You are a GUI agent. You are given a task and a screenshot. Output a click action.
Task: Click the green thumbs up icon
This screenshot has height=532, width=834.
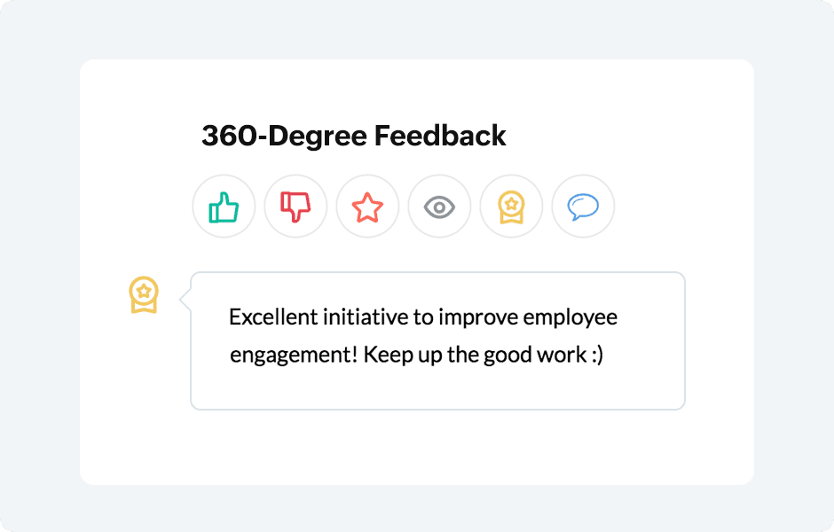[224, 207]
